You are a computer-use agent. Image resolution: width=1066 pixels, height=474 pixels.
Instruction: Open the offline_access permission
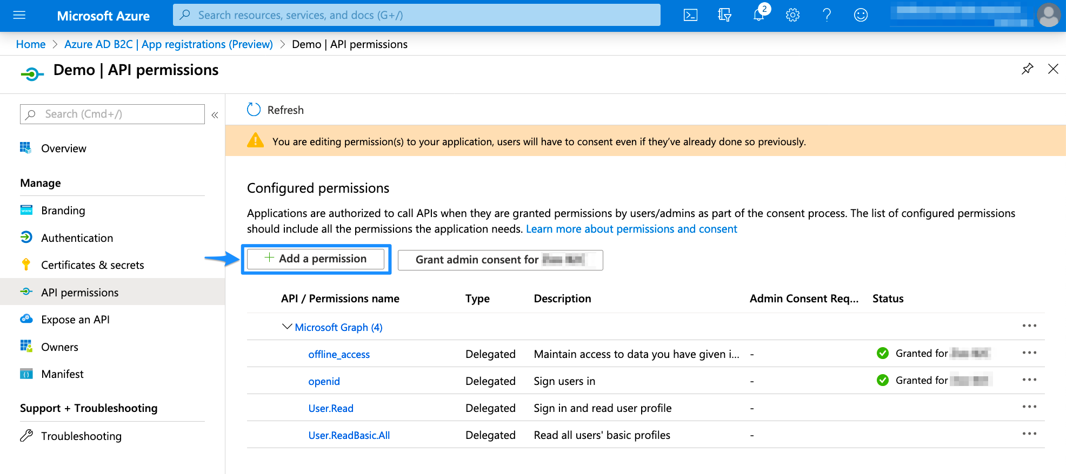tap(339, 354)
